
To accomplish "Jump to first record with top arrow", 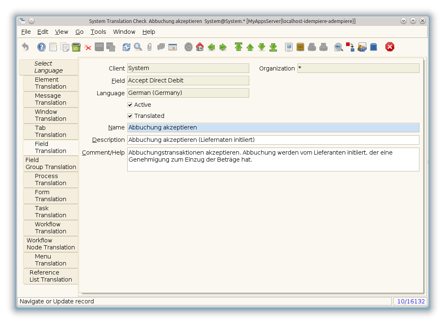I will point(239,47).
